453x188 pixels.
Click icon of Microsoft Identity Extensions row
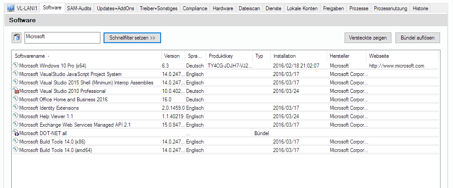16,108
